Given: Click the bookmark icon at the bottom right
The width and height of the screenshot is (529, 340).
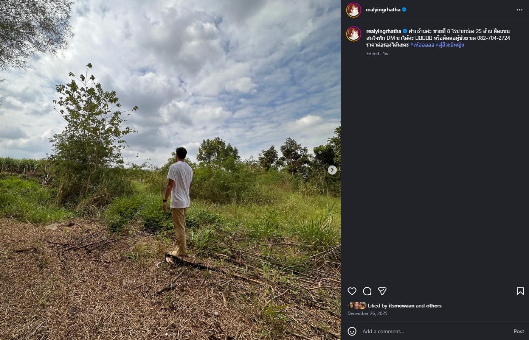Looking at the screenshot, I should 520,291.
